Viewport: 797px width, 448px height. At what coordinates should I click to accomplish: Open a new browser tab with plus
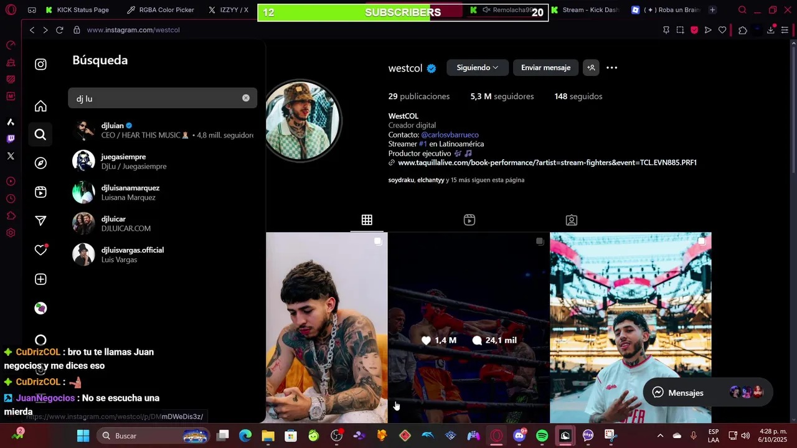(x=712, y=10)
